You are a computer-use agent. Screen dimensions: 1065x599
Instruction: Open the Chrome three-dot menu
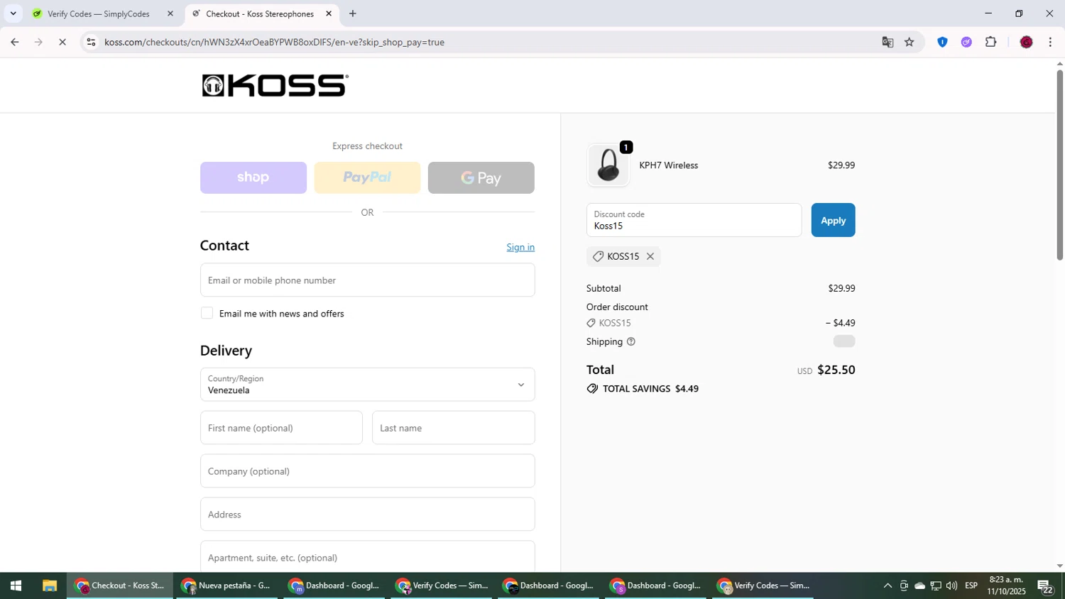[x=1051, y=42]
